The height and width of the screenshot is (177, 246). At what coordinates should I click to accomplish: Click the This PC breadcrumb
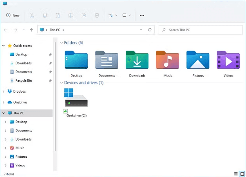(x=55, y=30)
